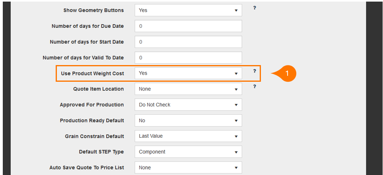383x175 pixels.
Task: Open Auto Save Quote To Price List dropdown
Action: (x=189, y=168)
